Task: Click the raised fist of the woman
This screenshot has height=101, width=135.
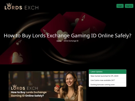Action: click(x=80, y=89)
